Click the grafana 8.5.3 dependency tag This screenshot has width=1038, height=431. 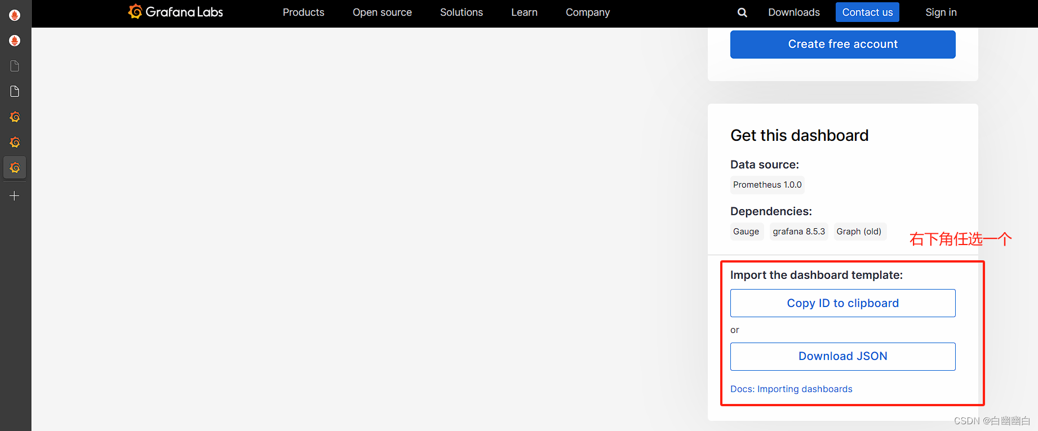click(799, 232)
